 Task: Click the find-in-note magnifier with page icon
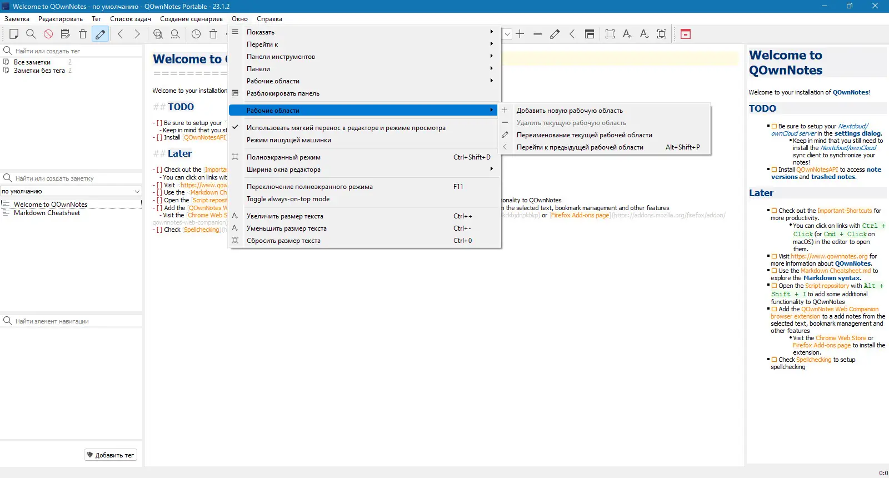[158, 34]
